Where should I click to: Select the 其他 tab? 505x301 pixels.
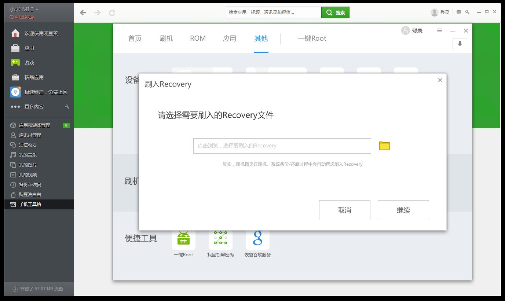[261, 38]
